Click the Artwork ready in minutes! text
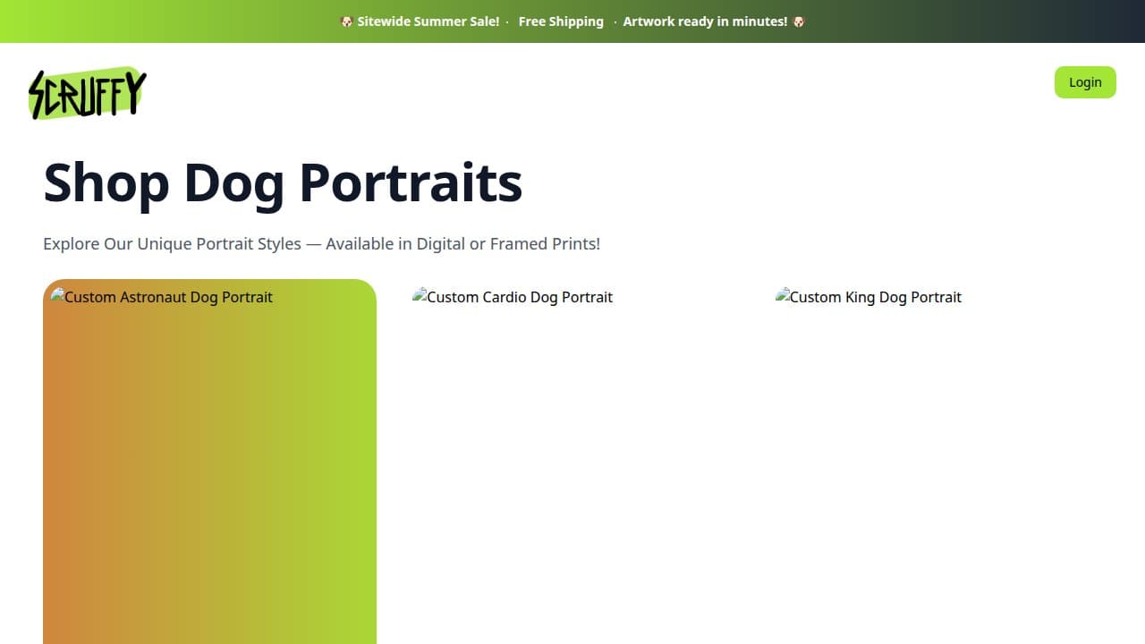Screen dimensions: 1145x644 click(x=705, y=21)
